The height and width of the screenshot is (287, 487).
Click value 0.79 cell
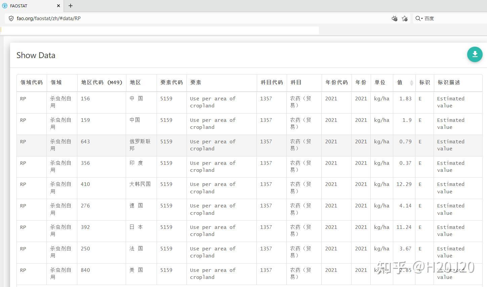click(404, 145)
